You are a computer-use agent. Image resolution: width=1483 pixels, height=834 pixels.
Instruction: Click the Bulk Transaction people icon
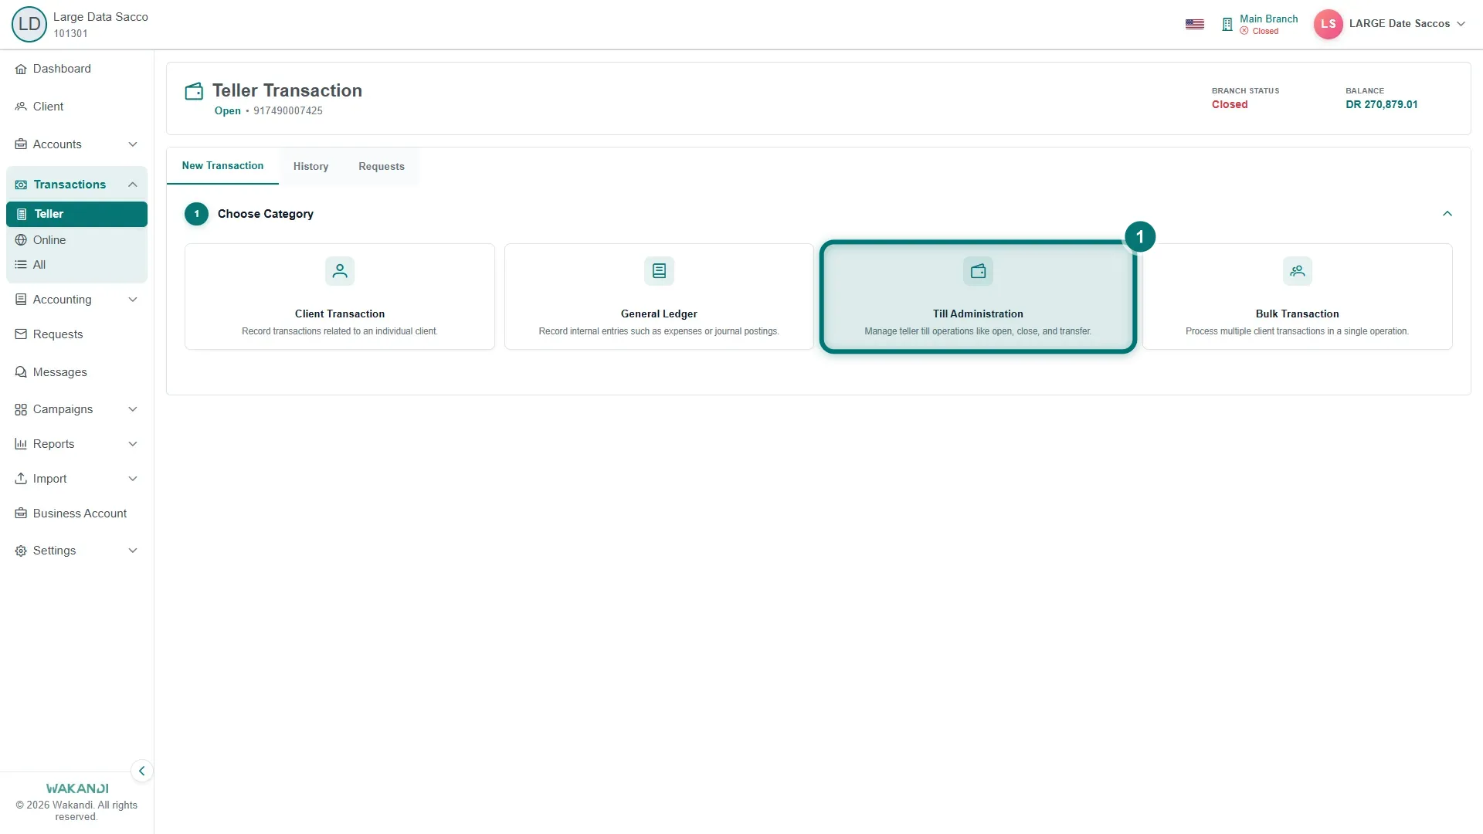point(1298,271)
